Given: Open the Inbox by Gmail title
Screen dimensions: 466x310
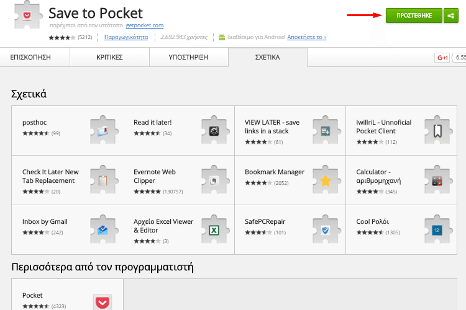Looking at the screenshot, I should [45, 221].
